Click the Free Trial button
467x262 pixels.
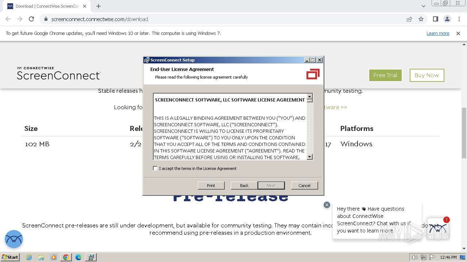click(385, 75)
